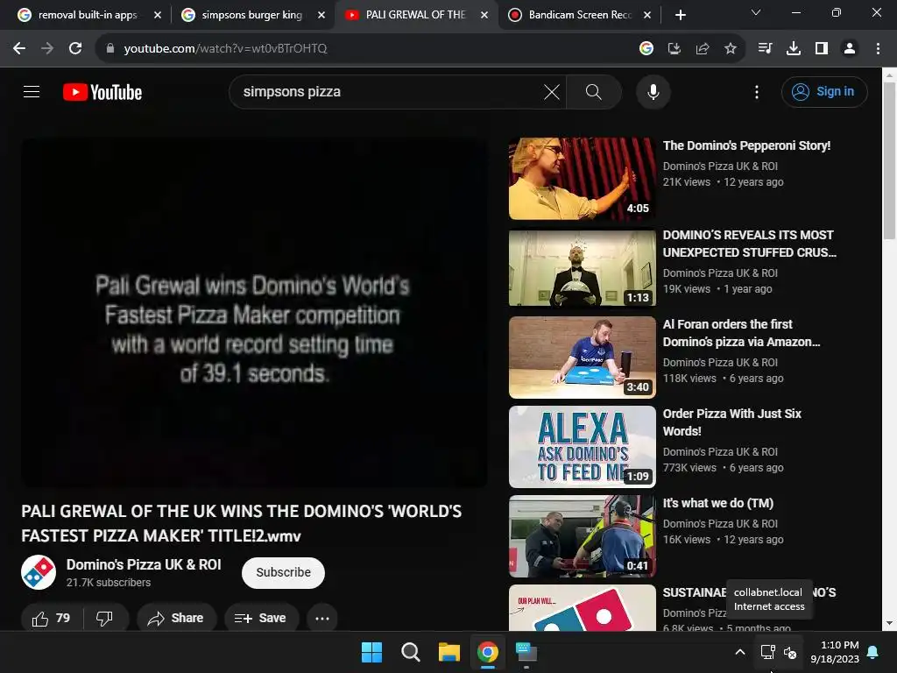Go to the YouTube home logo

pyautogui.click(x=102, y=92)
